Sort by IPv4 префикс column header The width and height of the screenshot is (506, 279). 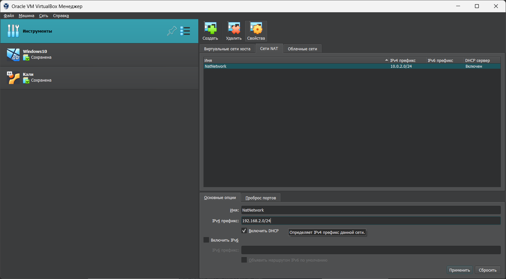(408, 60)
